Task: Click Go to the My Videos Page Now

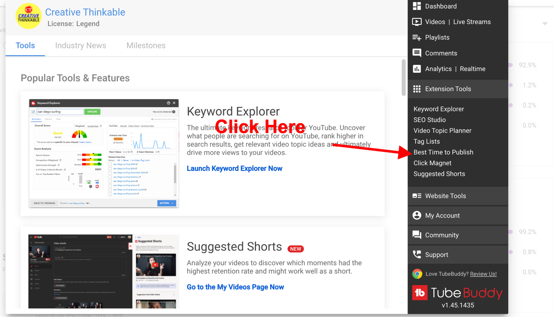Action: point(235,287)
